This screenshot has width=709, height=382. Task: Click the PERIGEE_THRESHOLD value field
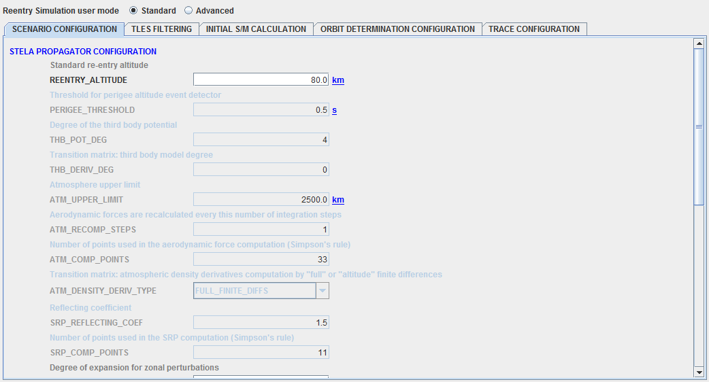tap(261, 110)
